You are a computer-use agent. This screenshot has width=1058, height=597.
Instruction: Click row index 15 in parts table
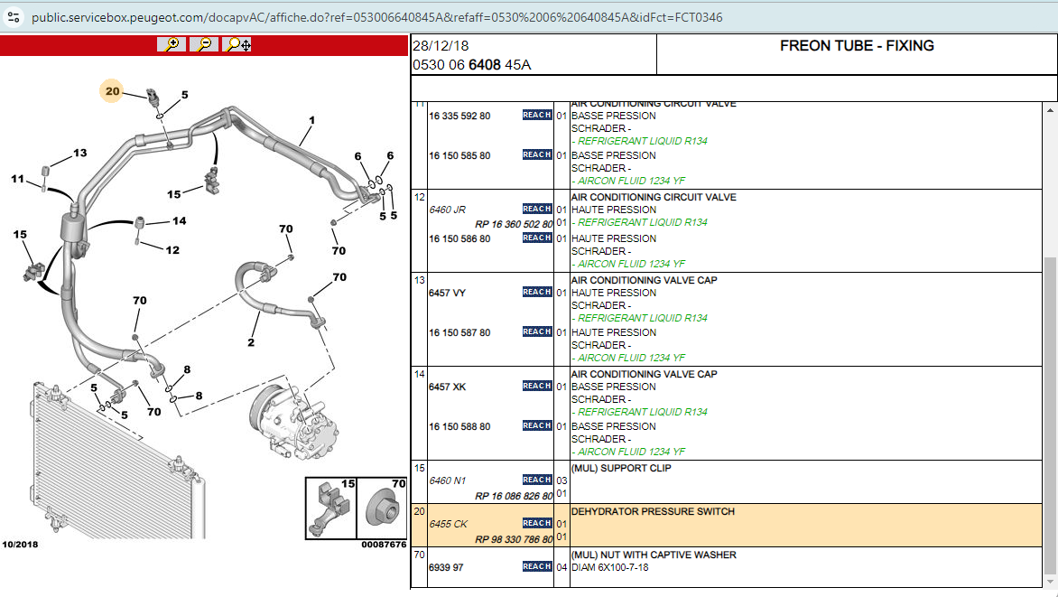[x=420, y=468]
